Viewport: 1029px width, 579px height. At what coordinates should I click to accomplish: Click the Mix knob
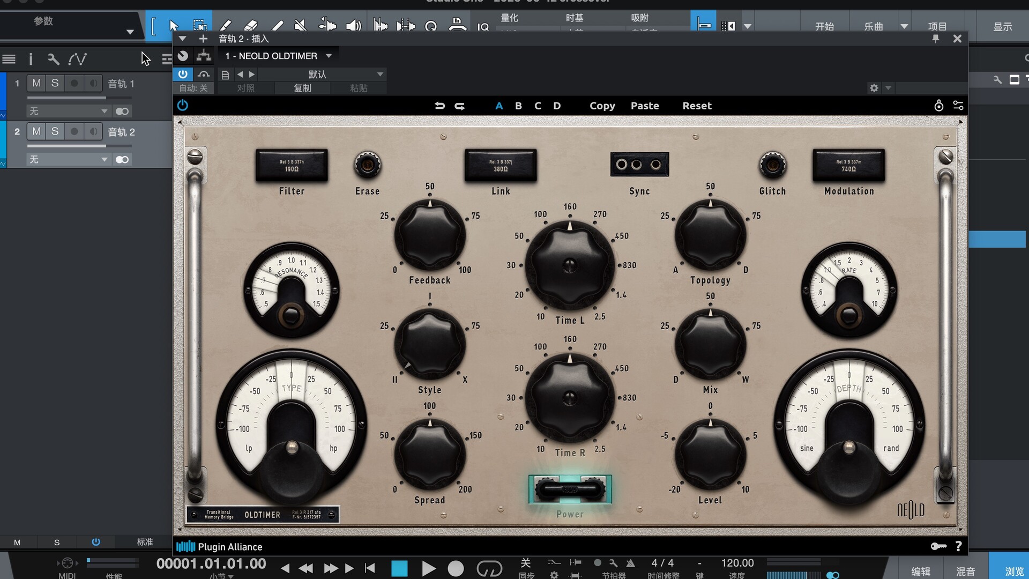tap(710, 345)
